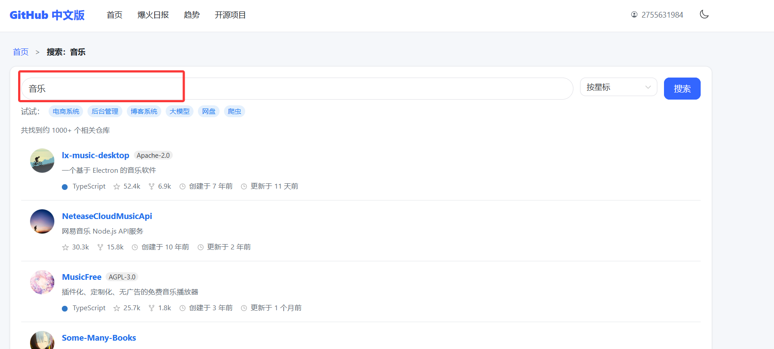Try the 网盘 suggestion tag

[x=209, y=111]
